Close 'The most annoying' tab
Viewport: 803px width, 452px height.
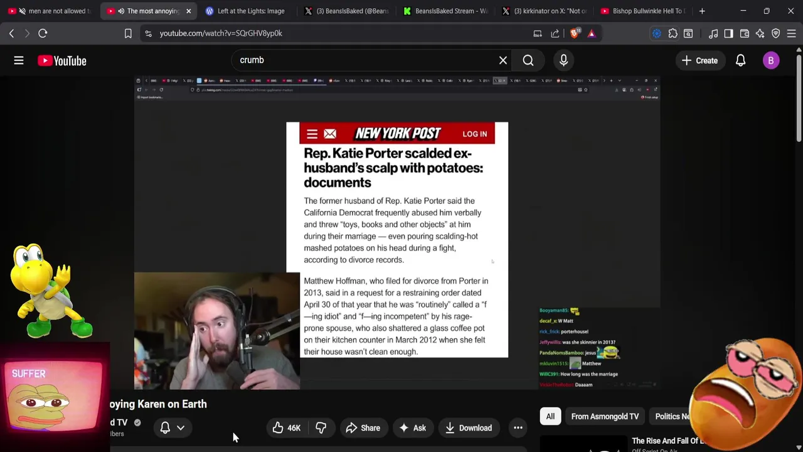[x=188, y=11]
